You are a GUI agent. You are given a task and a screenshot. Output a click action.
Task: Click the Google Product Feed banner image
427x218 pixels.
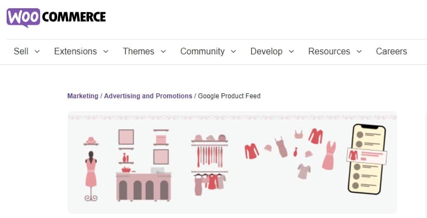click(232, 163)
